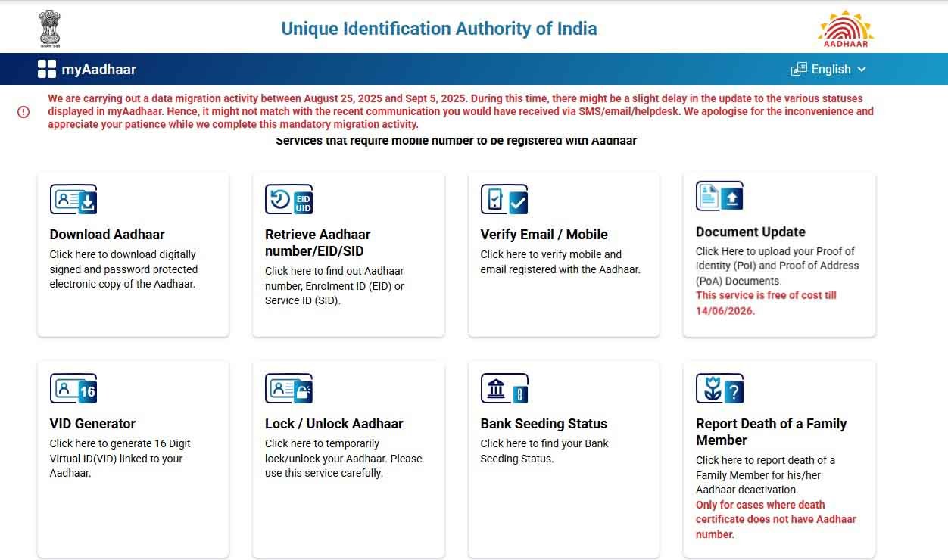
Task: Click the Download Aadhaar card icon
Action: pos(73,199)
